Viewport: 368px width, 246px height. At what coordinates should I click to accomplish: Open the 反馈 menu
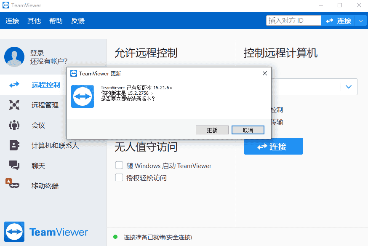click(78, 21)
